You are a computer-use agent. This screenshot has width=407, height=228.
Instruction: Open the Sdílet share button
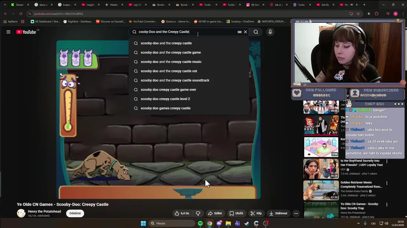click(215, 213)
